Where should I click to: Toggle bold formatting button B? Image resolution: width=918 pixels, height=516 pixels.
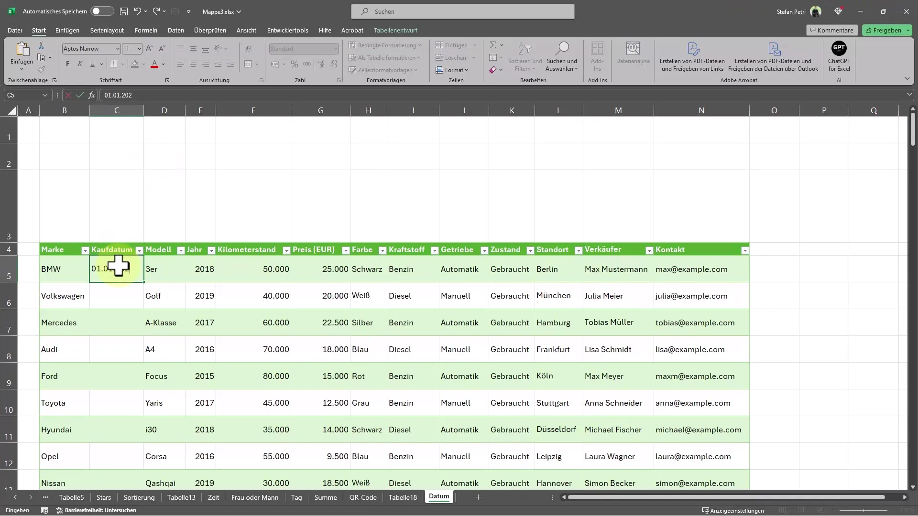(67, 63)
